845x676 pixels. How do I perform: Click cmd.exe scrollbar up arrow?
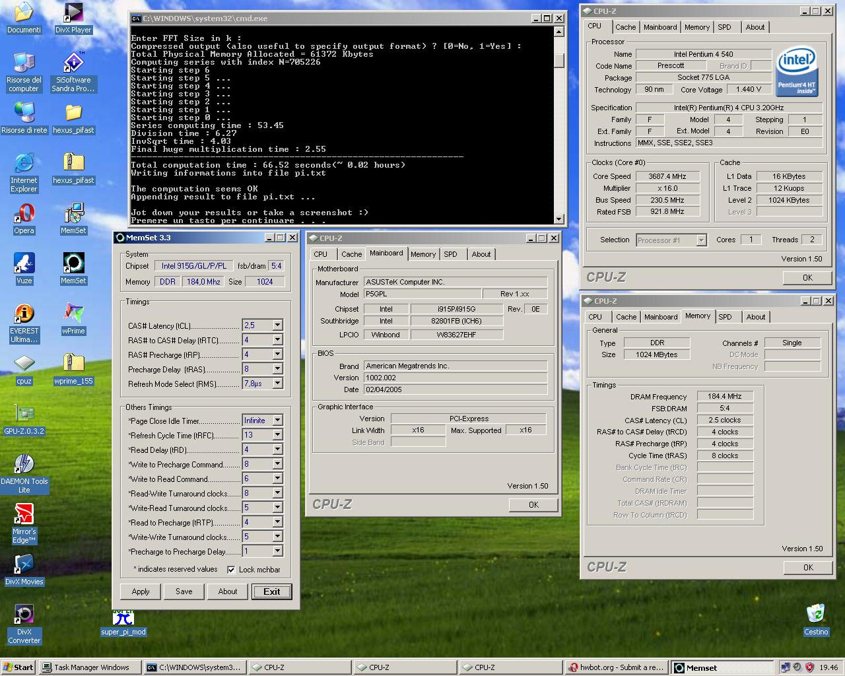tap(559, 31)
